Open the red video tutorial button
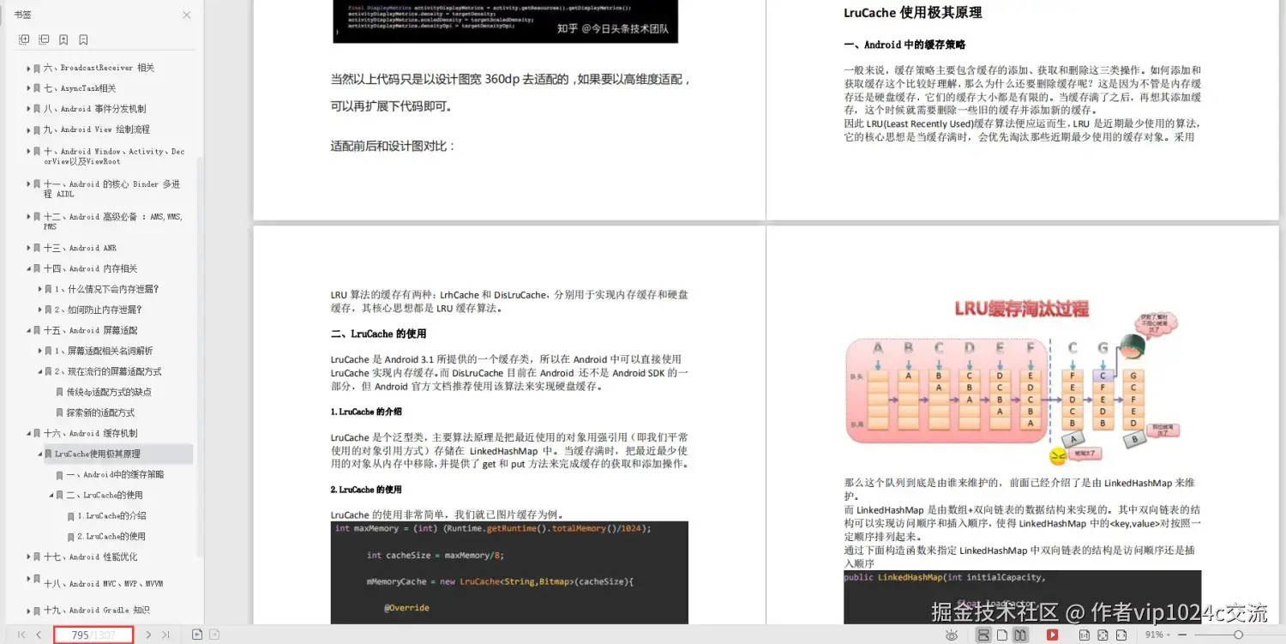1286x644 pixels. point(1051,635)
